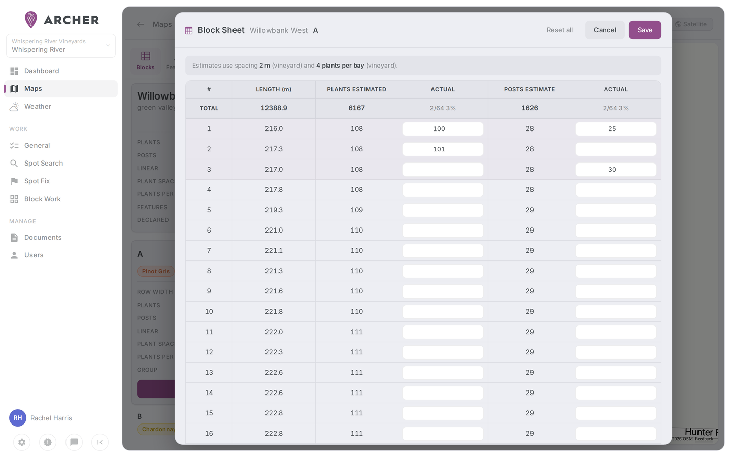Edit row 2 actual plants field
The image size is (731, 457).
[x=443, y=149]
